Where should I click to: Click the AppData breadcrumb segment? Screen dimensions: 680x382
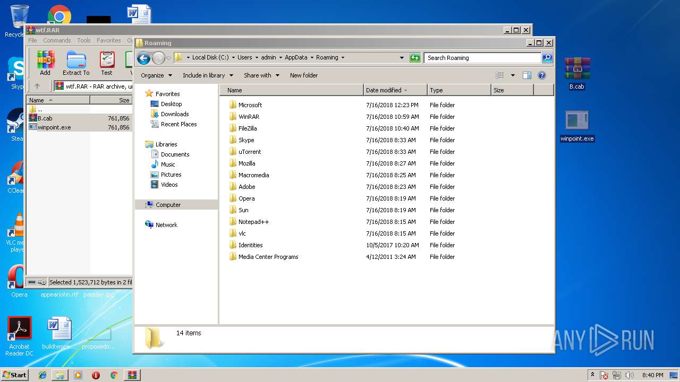296,57
